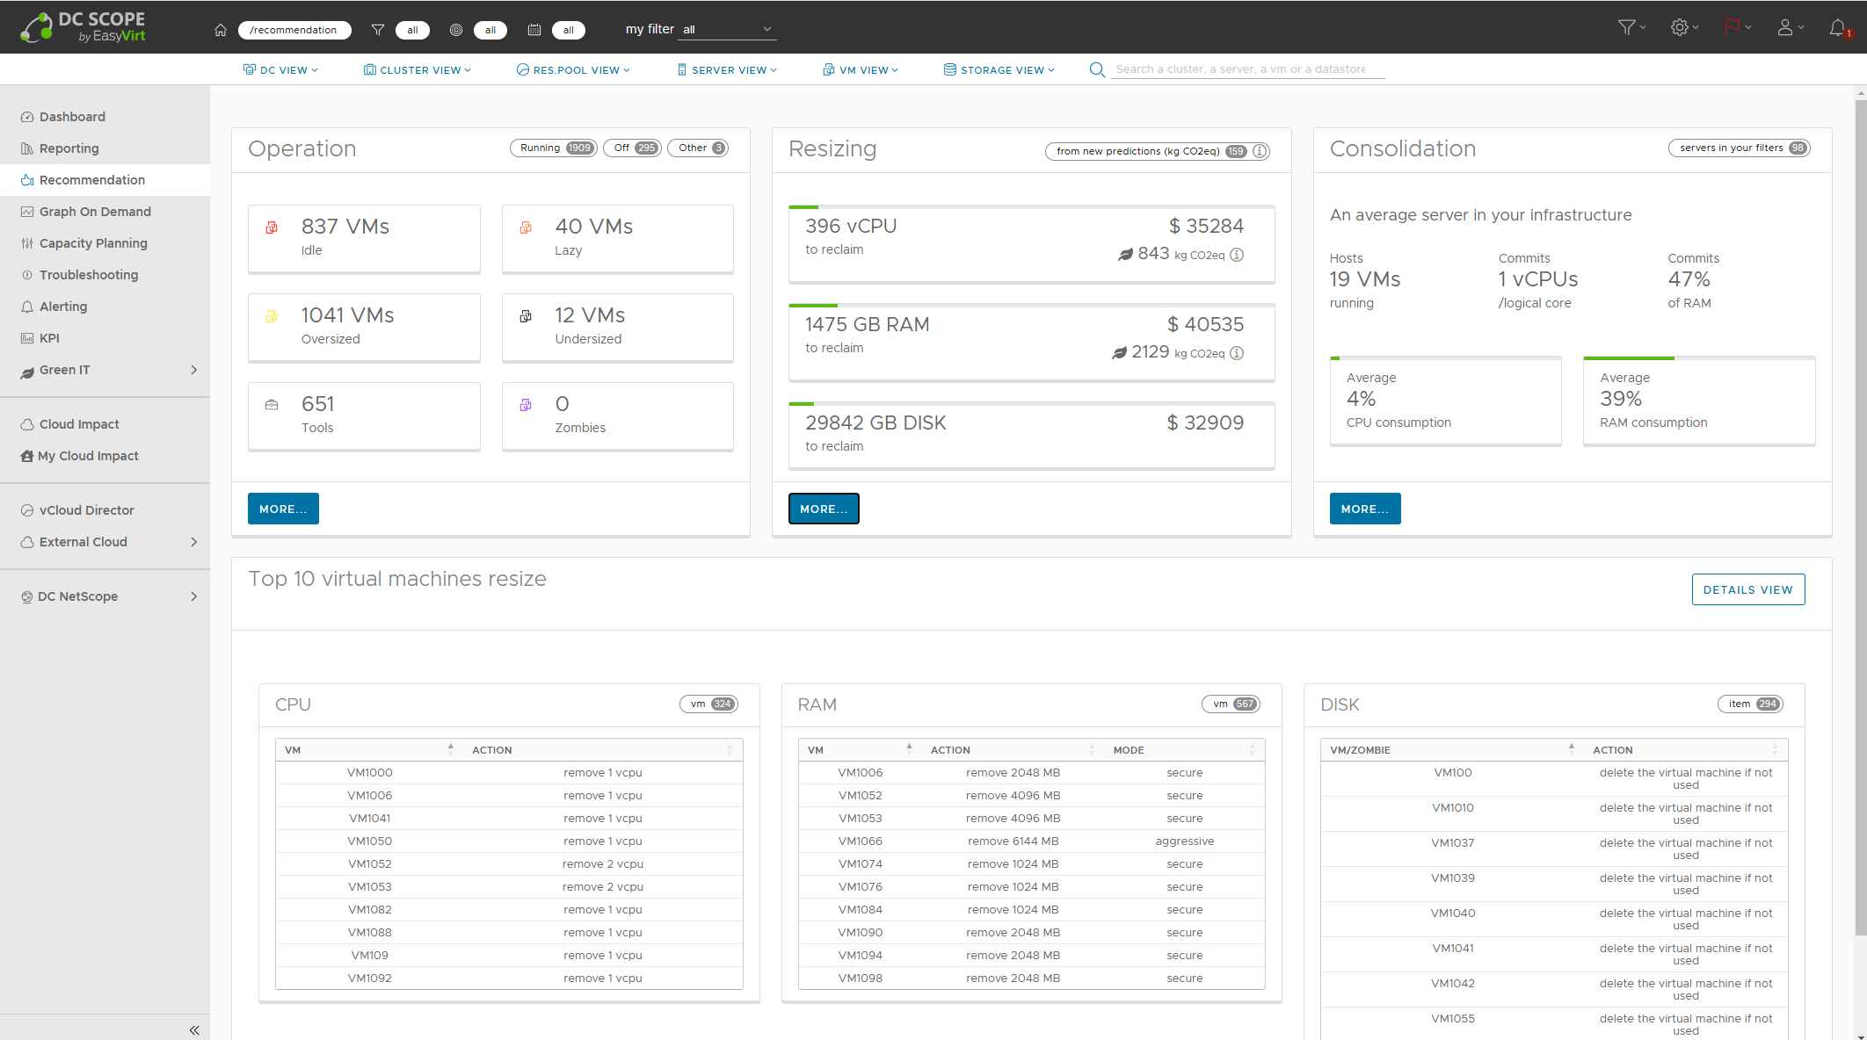Open the notifications bell
Screen dimensions: 1867x1040
[x=1840, y=28]
